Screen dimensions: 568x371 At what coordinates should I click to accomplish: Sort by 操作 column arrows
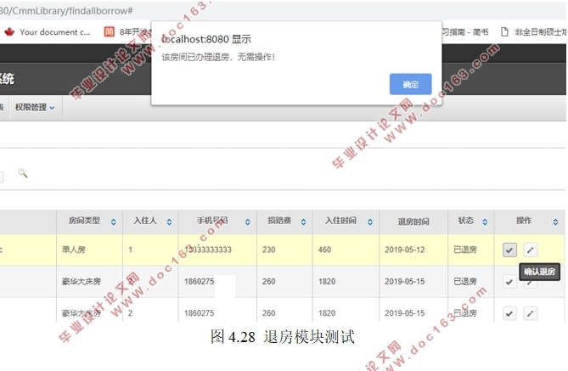pyautogui.click(x=555, y=222)
